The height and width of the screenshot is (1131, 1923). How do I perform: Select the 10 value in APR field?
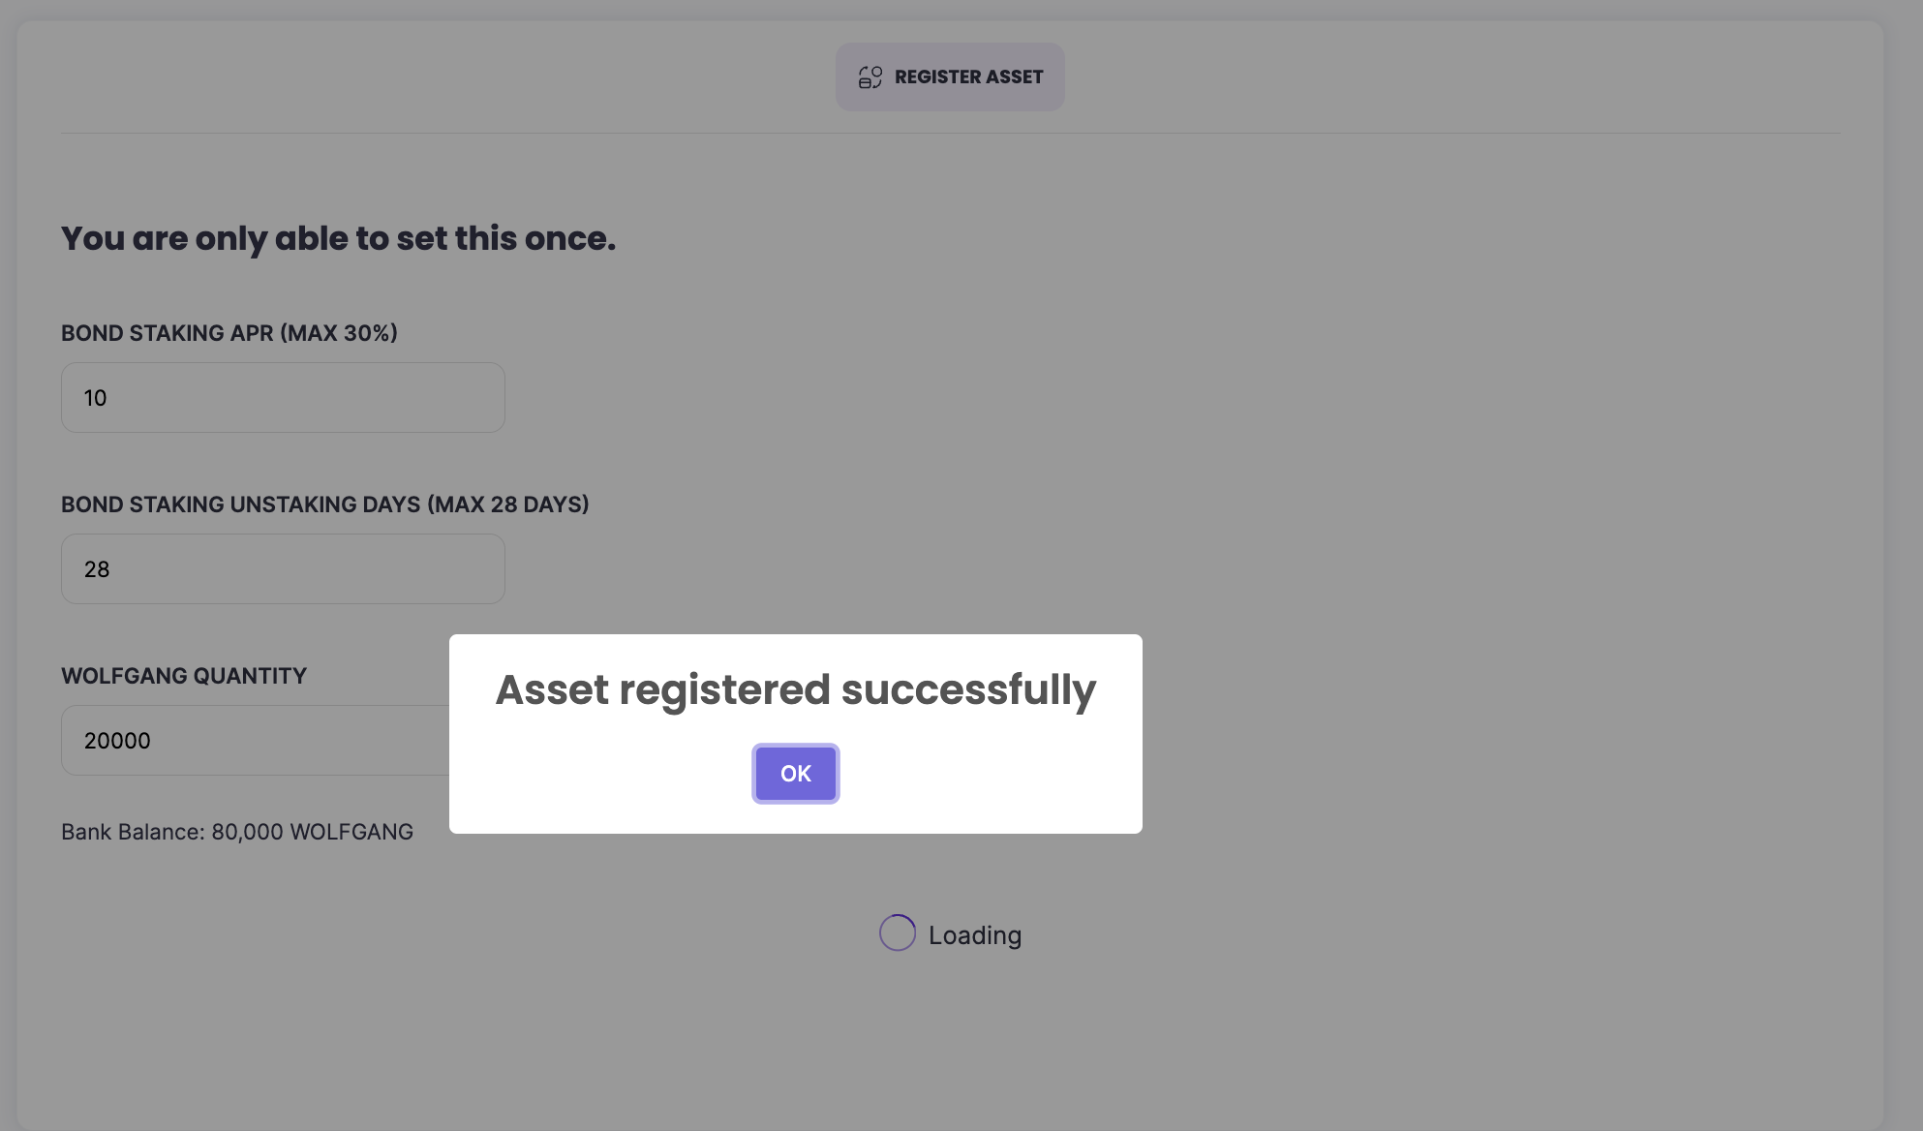(x=95, y=398)
